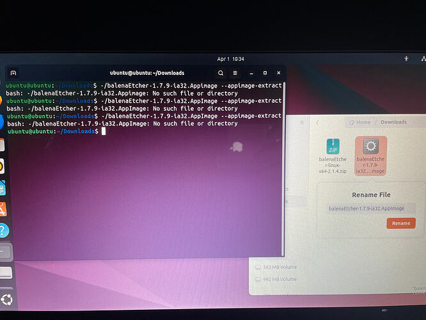
Task: Open Files sidebar hamburger menu
Action: 302,123
